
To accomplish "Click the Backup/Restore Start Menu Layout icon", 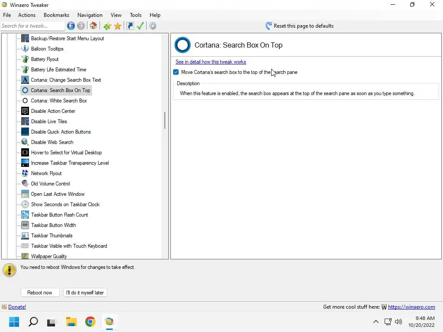I will [25, 38].
